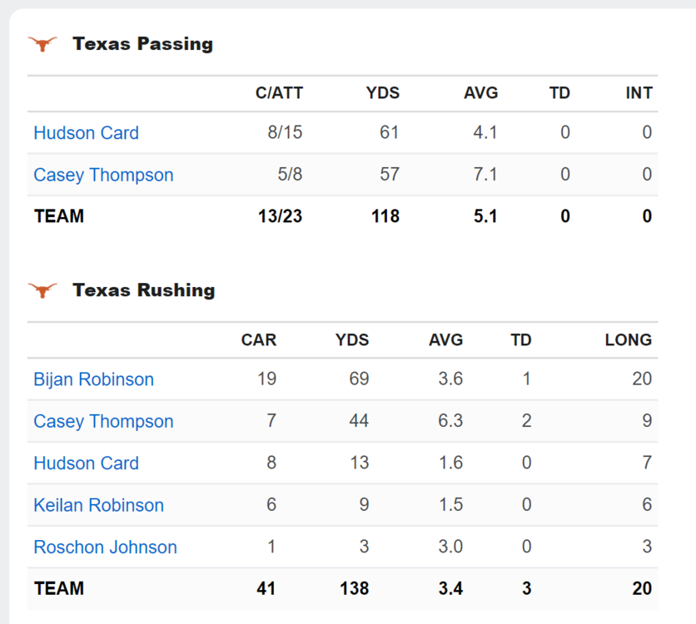Select Casey Thompson in the Rushing table

click(x=103, y=422)
